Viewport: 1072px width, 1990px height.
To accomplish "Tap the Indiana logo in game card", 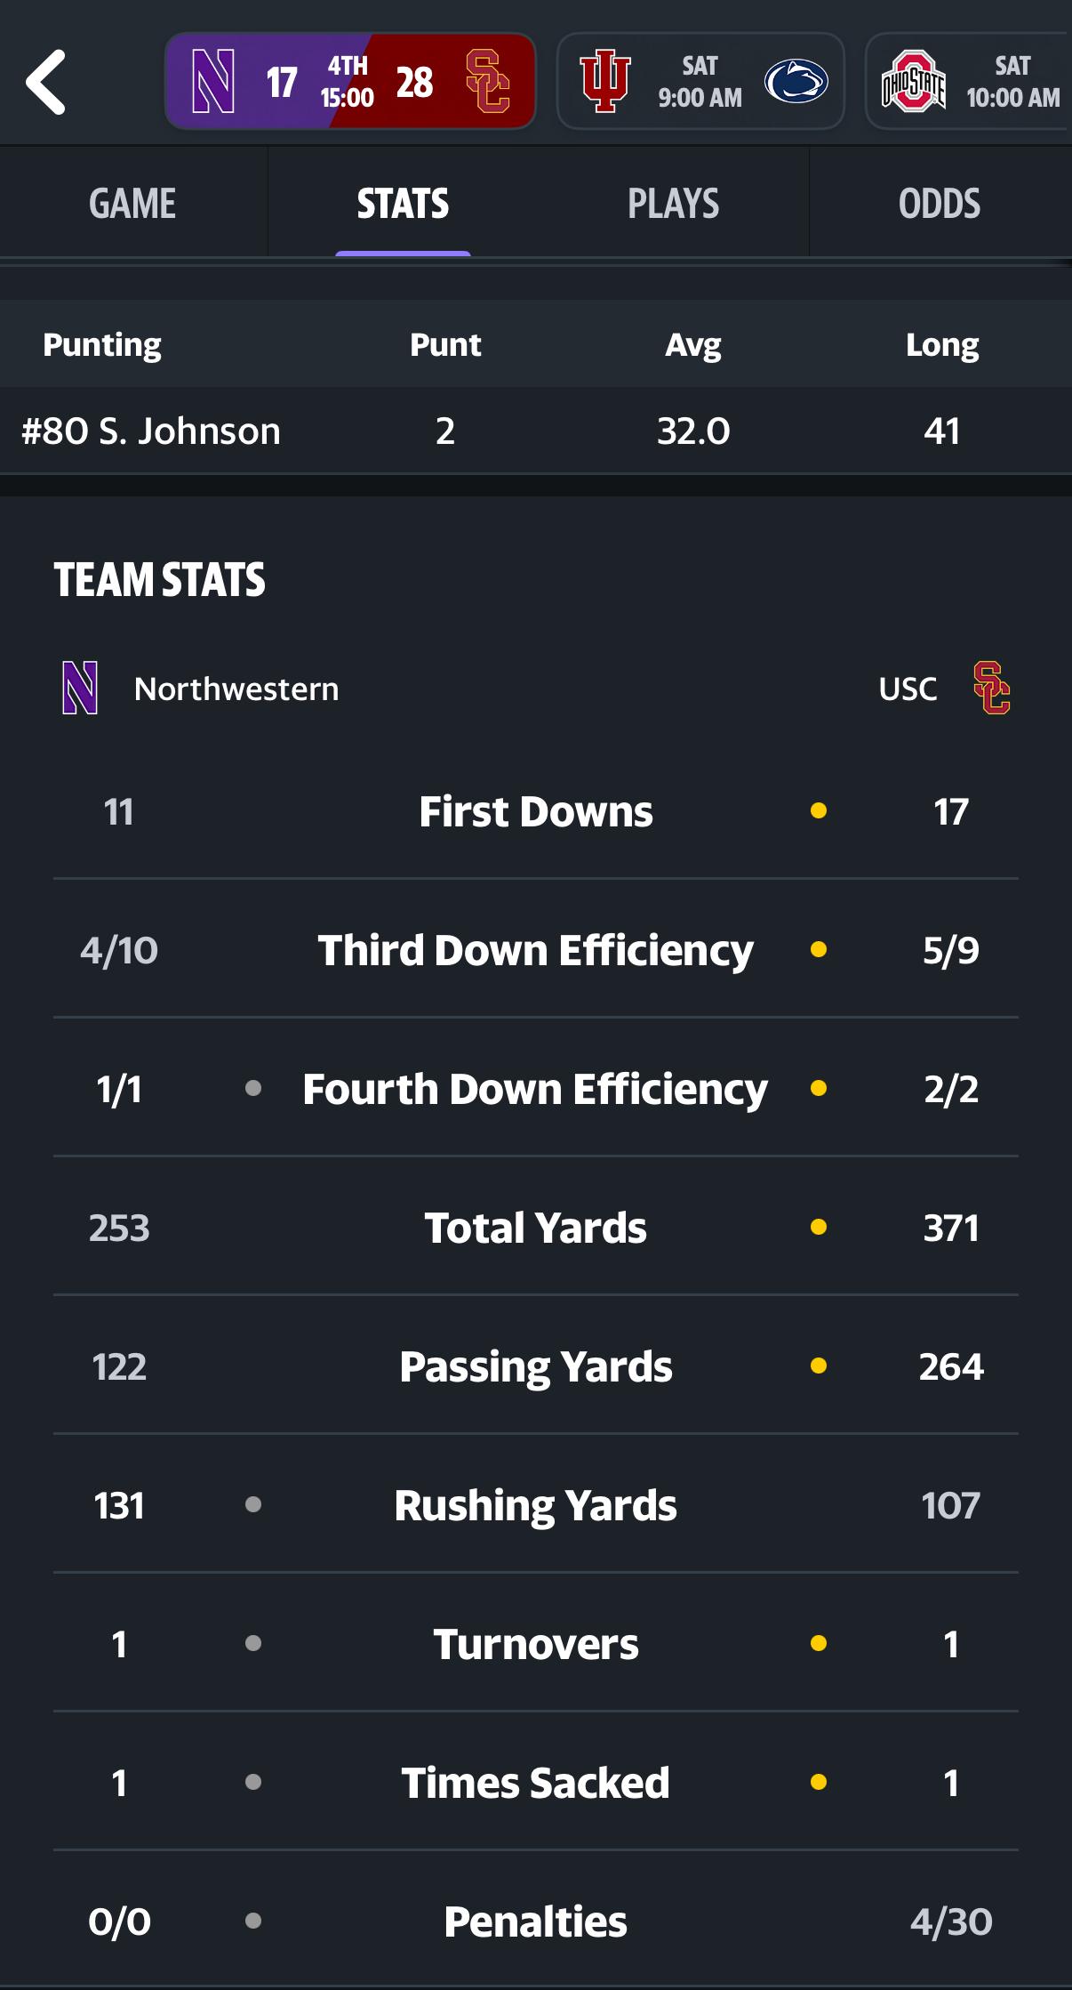I will tap(604, 82).
